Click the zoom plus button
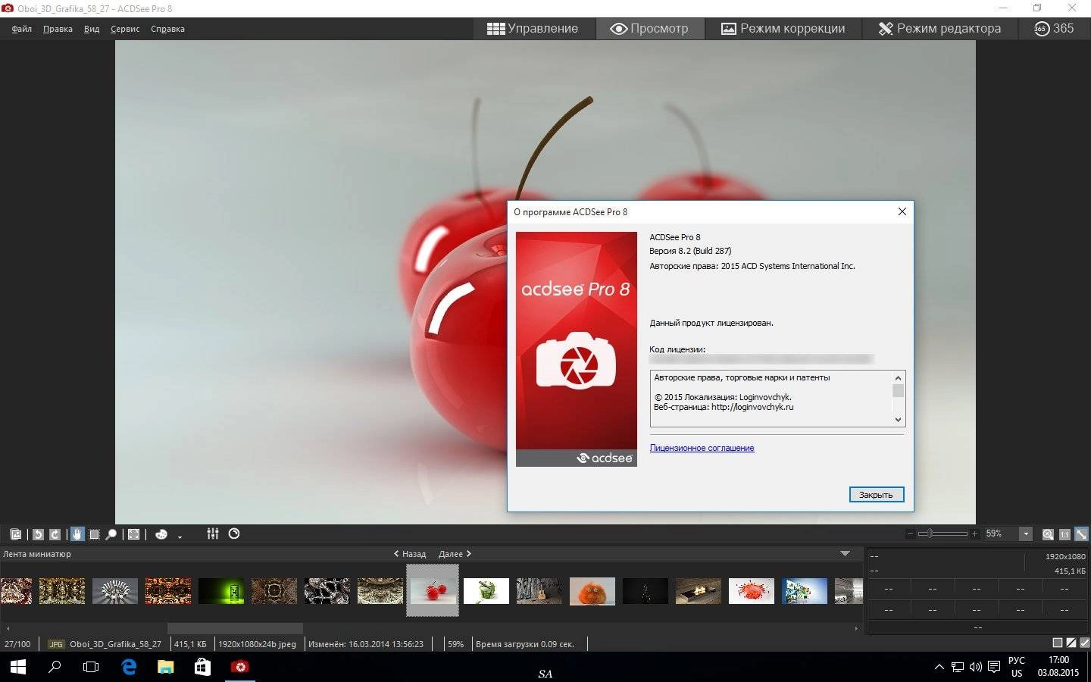This screenshot has height=682, width=1091. [x=975, y=534]
